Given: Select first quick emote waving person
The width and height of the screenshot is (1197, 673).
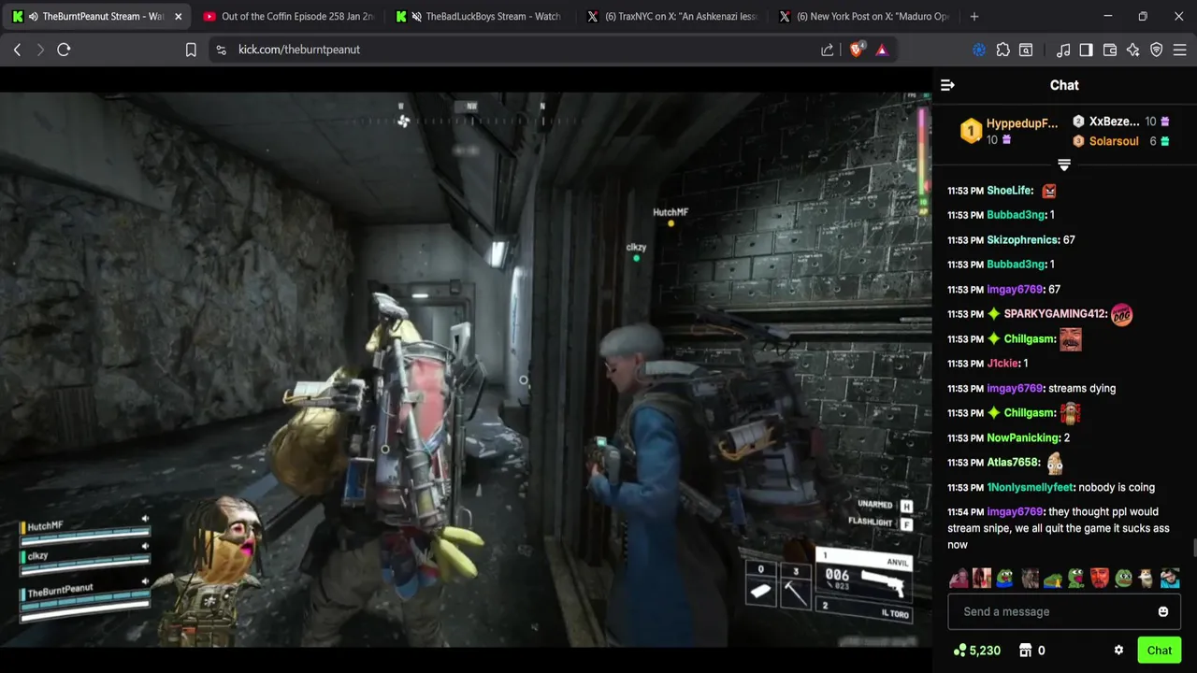Looking at the screenshot, I should [959, 579].
